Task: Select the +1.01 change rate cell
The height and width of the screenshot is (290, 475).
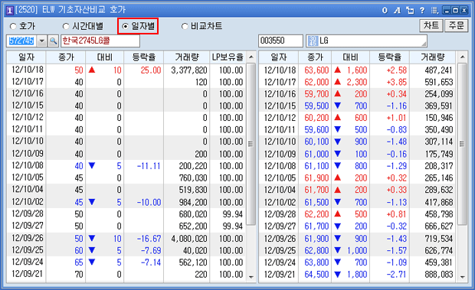Action: (389, 118)
